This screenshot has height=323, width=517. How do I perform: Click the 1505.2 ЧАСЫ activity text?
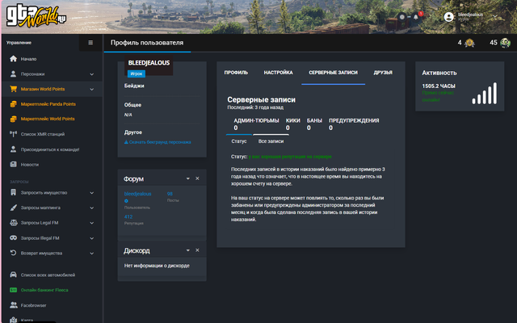[439, 86]
